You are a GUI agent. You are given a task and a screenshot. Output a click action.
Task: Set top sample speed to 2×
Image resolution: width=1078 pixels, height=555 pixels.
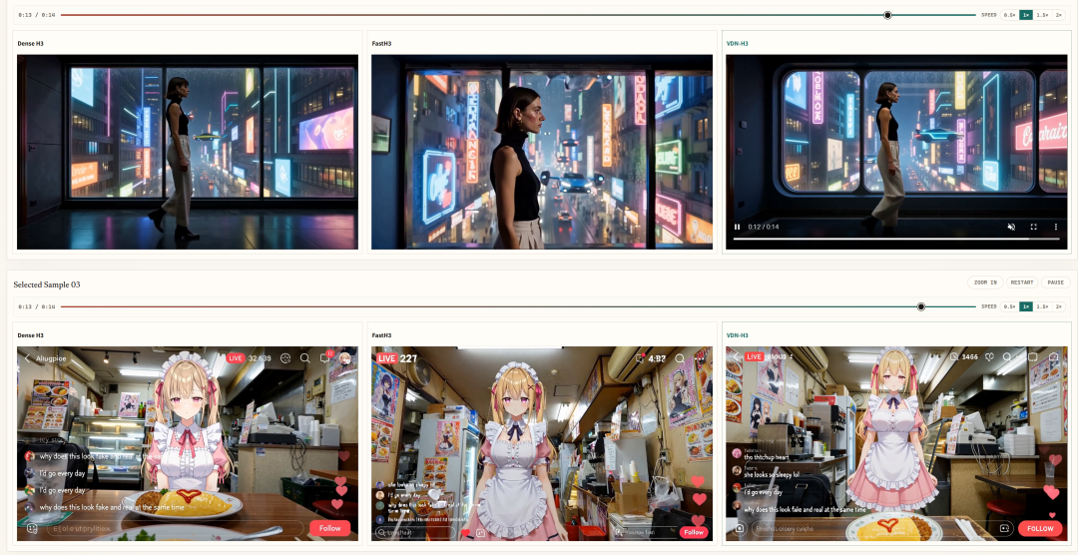pyautogui.click(x=1059, y=15)
